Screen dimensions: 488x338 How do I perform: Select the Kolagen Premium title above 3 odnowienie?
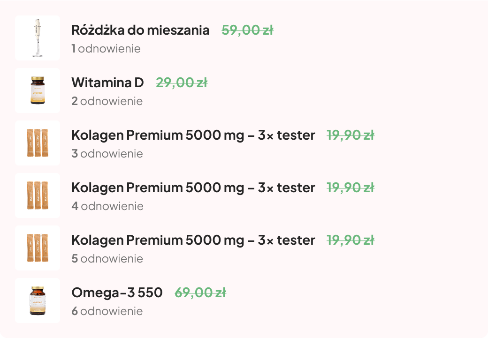click(193, 135)
